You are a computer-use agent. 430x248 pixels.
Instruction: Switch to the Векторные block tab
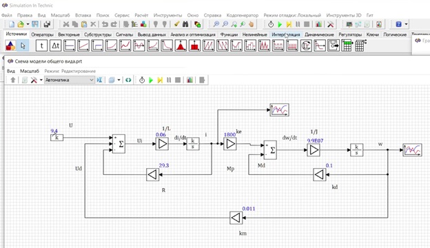tap(69, 34)
